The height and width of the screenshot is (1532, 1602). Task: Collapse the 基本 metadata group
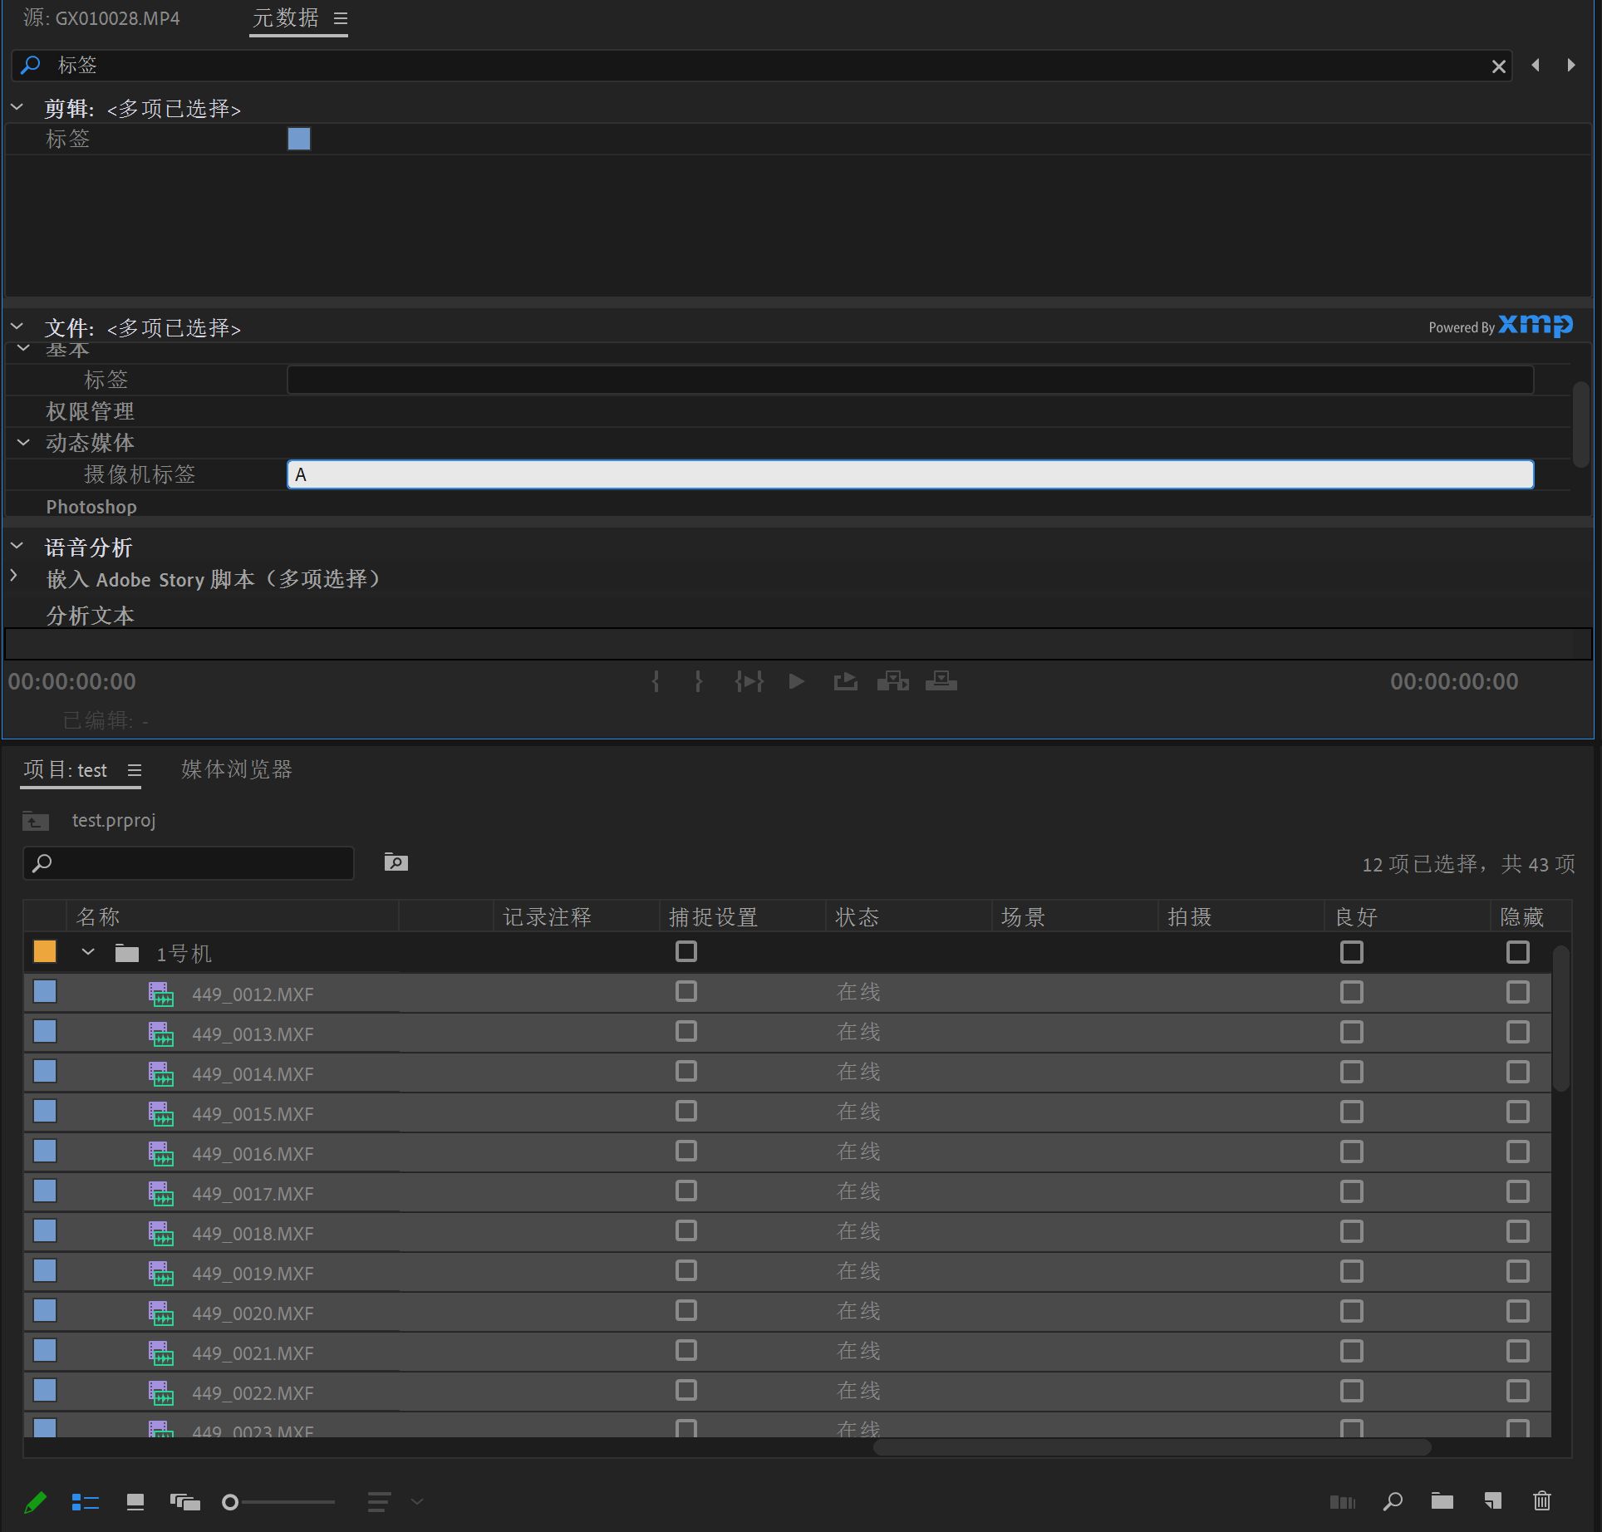tap(23, 348)
